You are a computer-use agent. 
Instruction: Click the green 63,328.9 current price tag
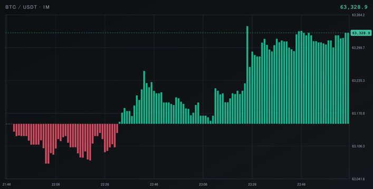(x=361, y=33)
